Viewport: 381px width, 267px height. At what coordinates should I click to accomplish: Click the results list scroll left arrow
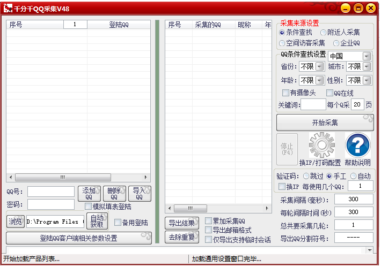[170, 208]
